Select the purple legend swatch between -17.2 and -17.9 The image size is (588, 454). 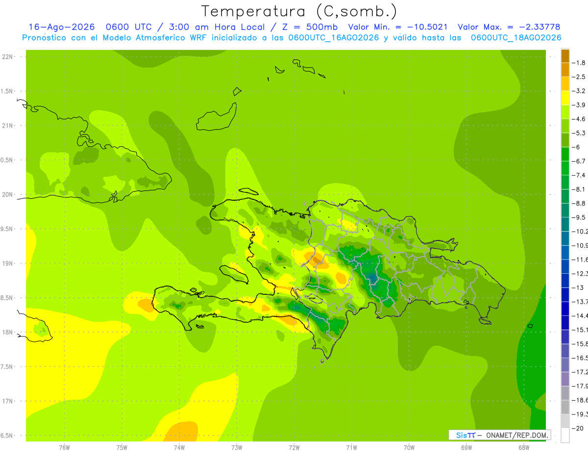coord(565,379)
